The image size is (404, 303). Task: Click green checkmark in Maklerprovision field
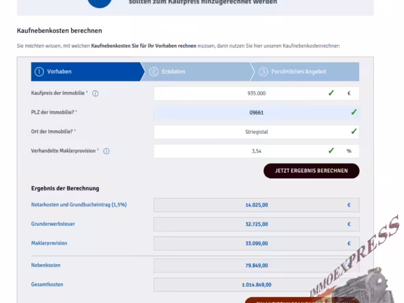pos(331,150)
